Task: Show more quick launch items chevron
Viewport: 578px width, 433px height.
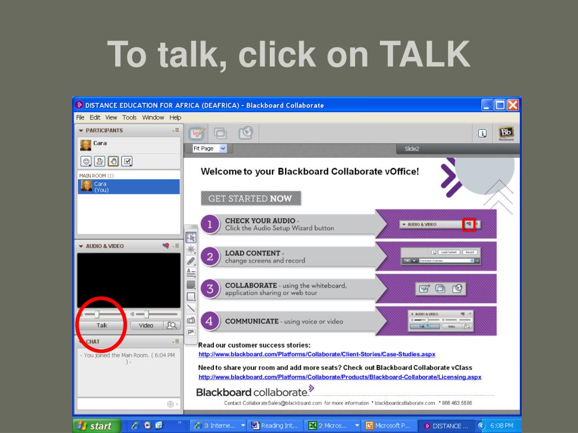Action: pos(179,423)
